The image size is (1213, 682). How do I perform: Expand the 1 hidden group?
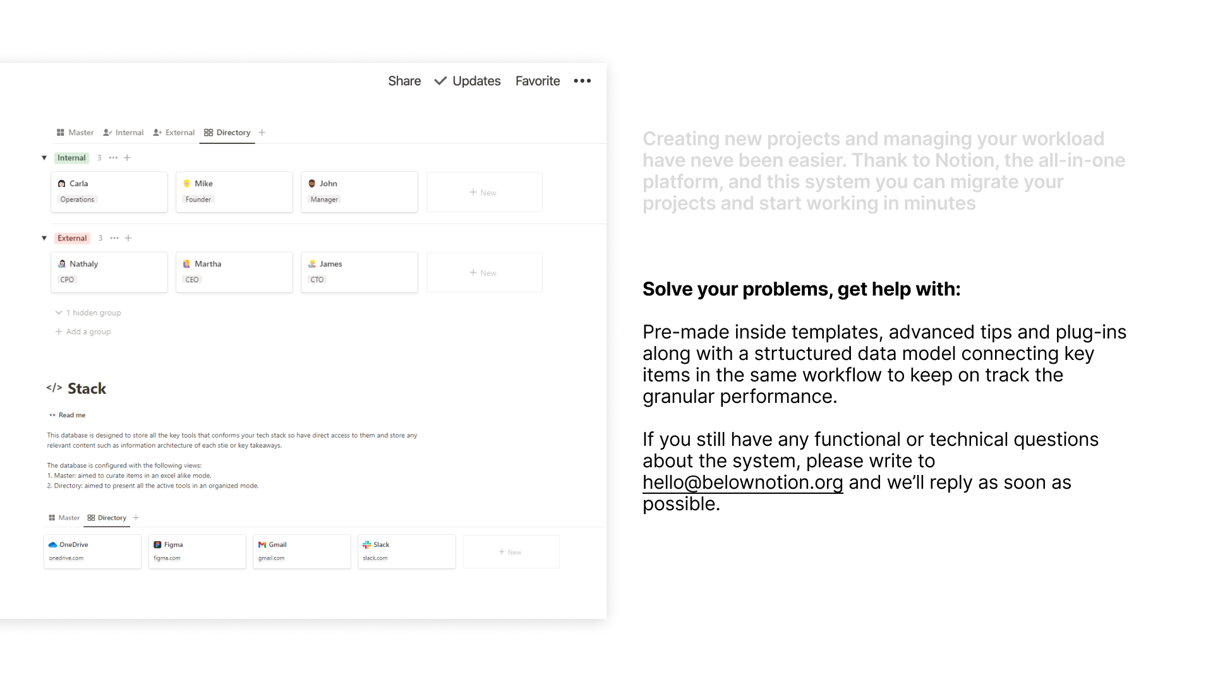click(88, 313)
